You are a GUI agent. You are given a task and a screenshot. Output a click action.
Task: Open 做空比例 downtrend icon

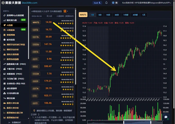click(4, 98)
